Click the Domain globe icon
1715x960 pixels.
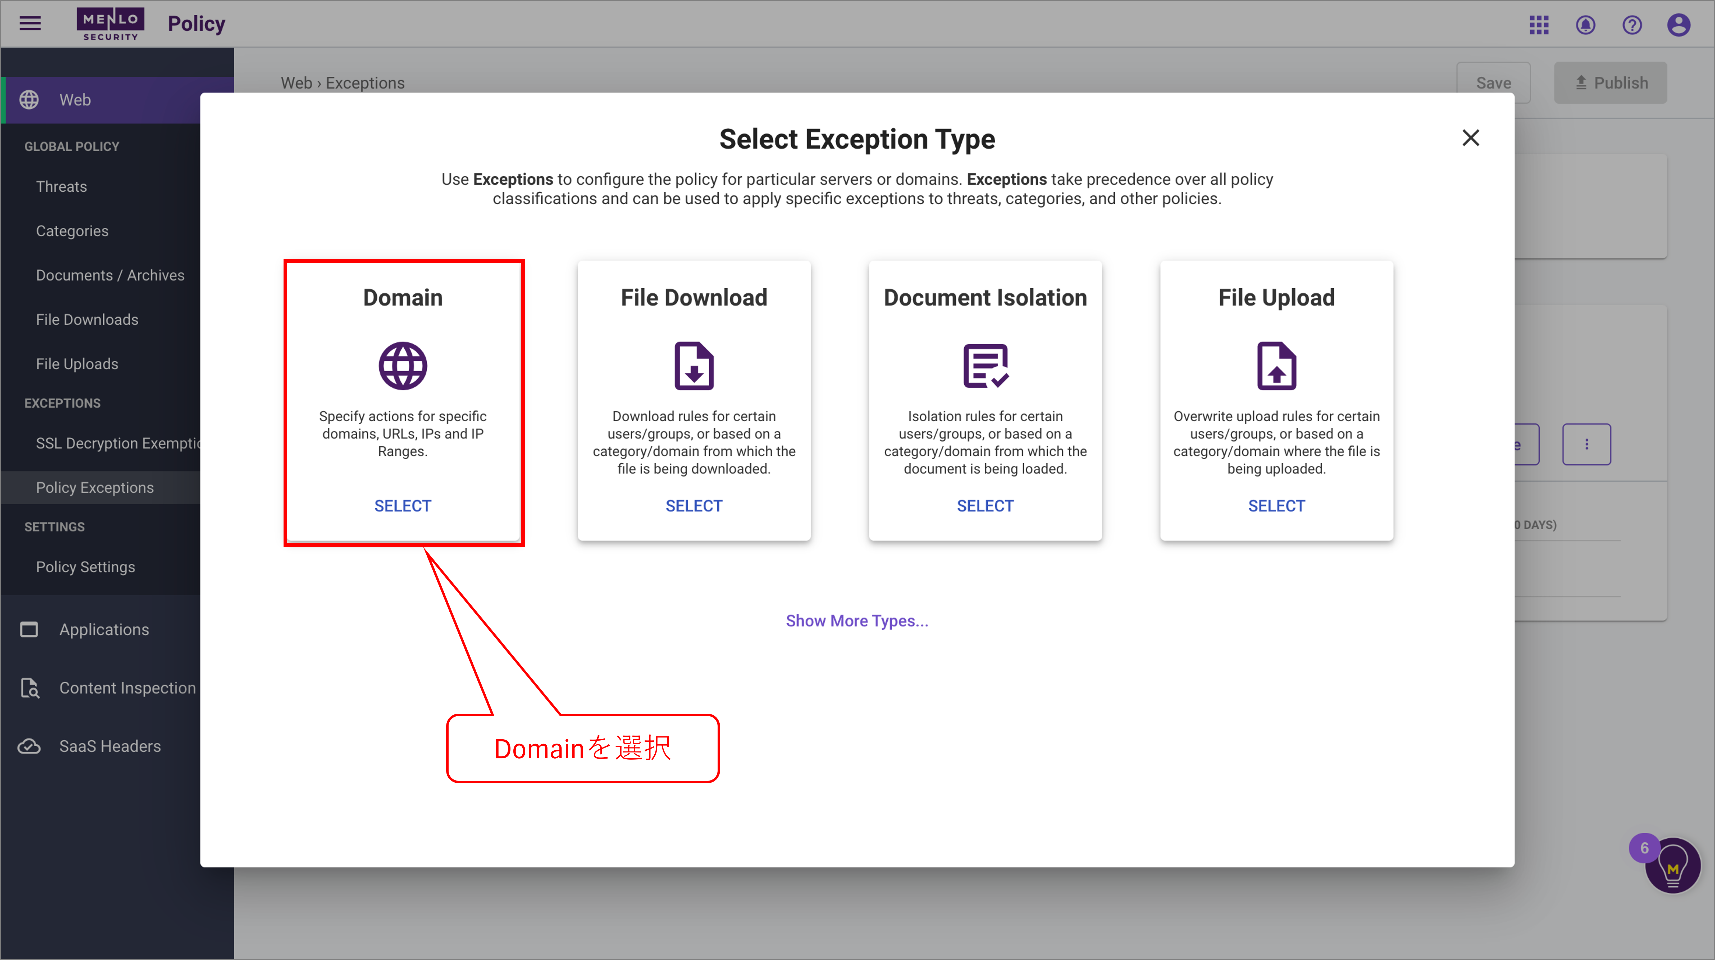pos(403,366)
